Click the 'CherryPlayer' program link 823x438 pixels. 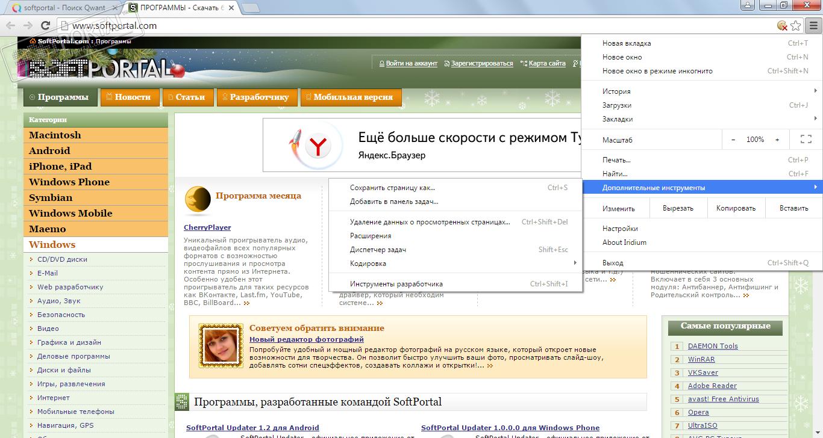[x=207, y=227]
